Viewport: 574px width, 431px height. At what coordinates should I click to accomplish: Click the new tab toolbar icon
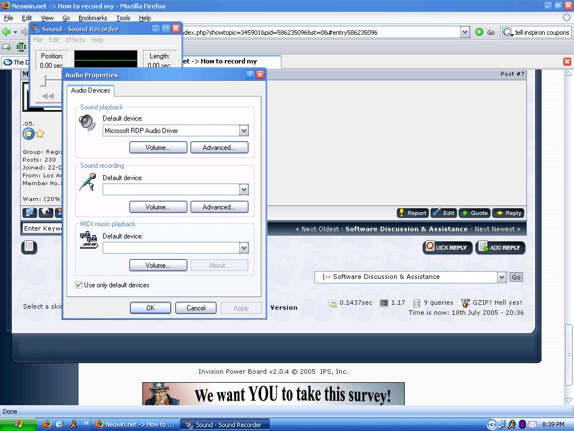click(6, 47)
